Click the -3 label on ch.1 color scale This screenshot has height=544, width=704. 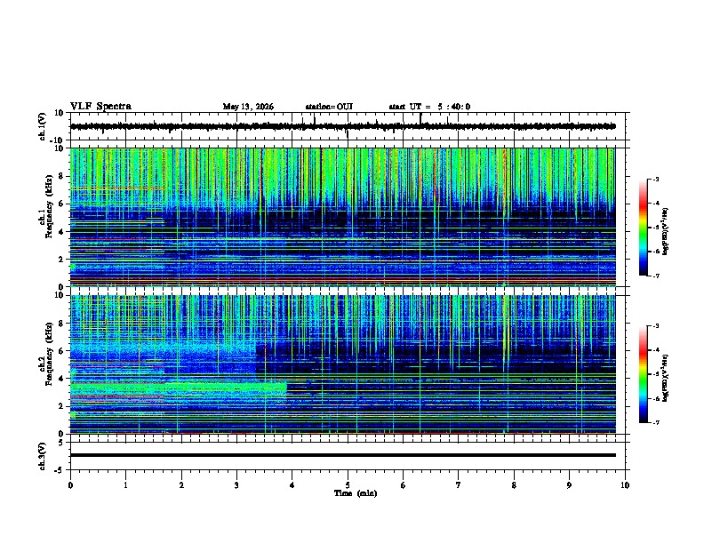point(655,180)
